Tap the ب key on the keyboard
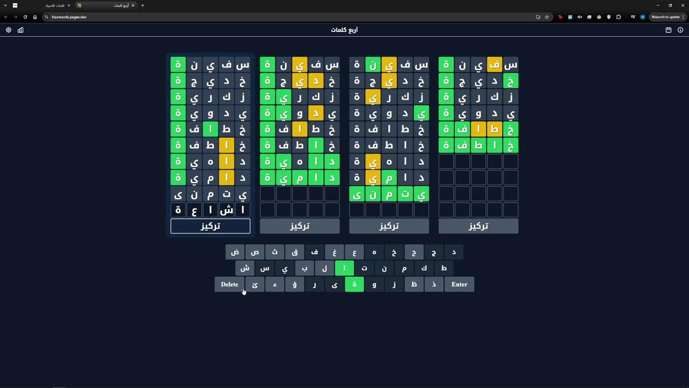This screenshot has width=689, height=388. coord(305,268)
